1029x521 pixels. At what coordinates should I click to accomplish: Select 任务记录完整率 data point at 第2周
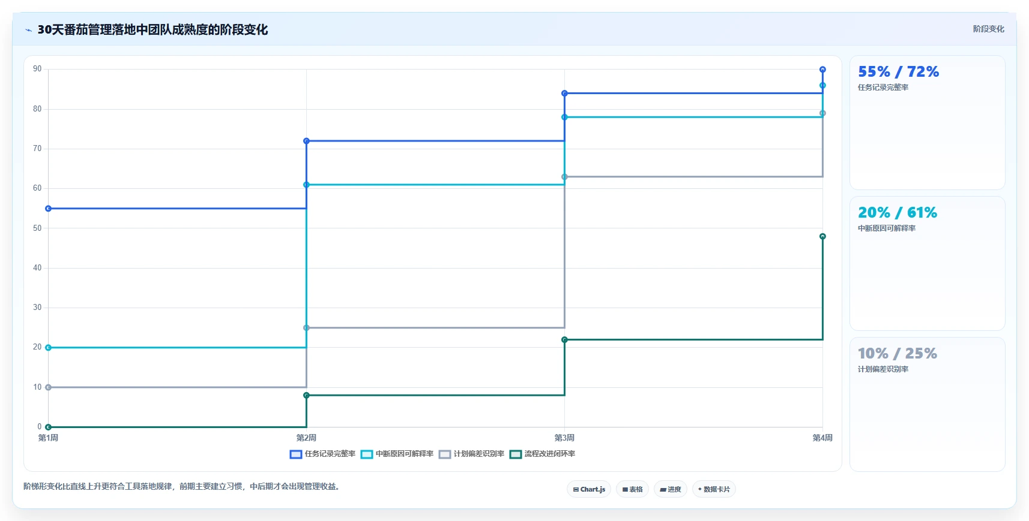click(306, 141)
